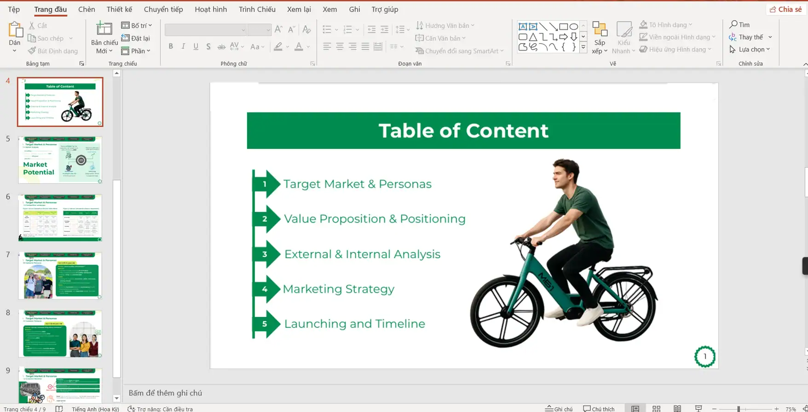
Task: Clear all formatting with the eraser A icon
Action: point(306,29)
